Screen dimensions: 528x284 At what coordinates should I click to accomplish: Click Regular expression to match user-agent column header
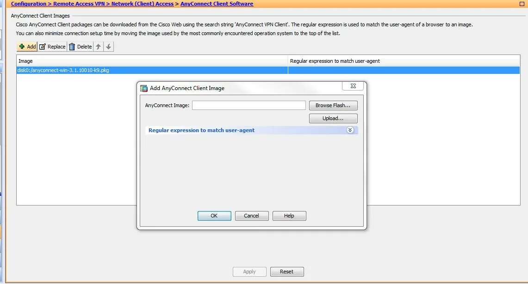click(x=404, y=61)
